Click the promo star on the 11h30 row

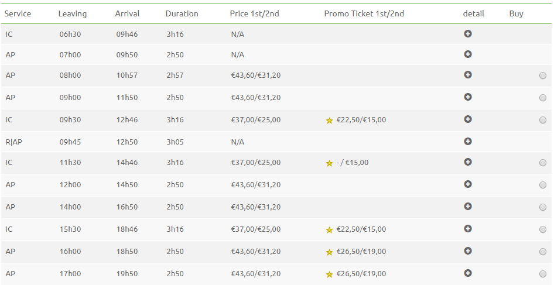pos(329,163)
